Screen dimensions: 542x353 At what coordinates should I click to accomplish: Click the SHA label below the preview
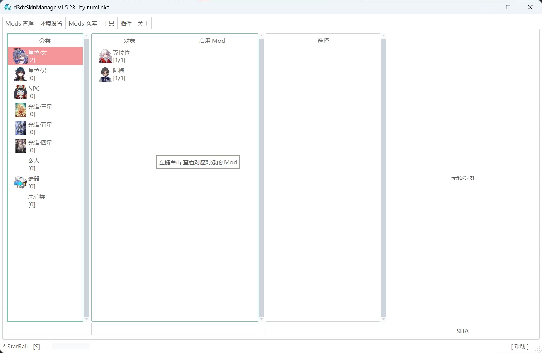click(x=463, y=331)
